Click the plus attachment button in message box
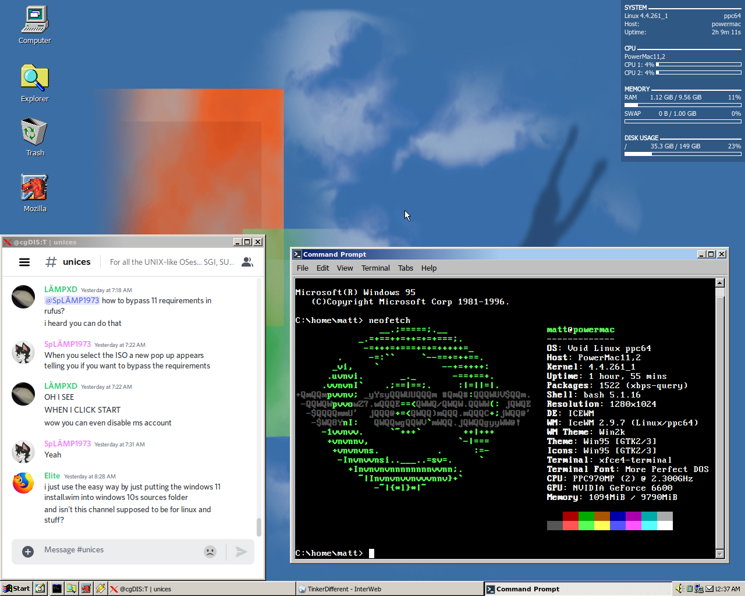The height and width of the screenshot is (596, 745). (28, 551)
